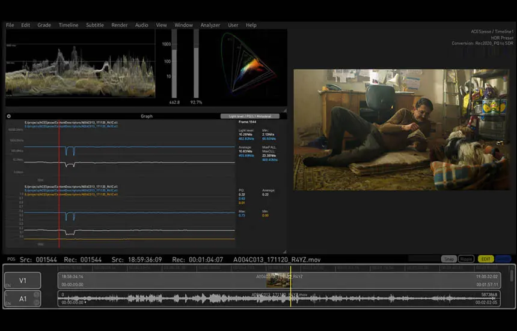
Task: Click the 462.8 nits level meter bar
Action: pyautogui.click(x=174, y=64)
